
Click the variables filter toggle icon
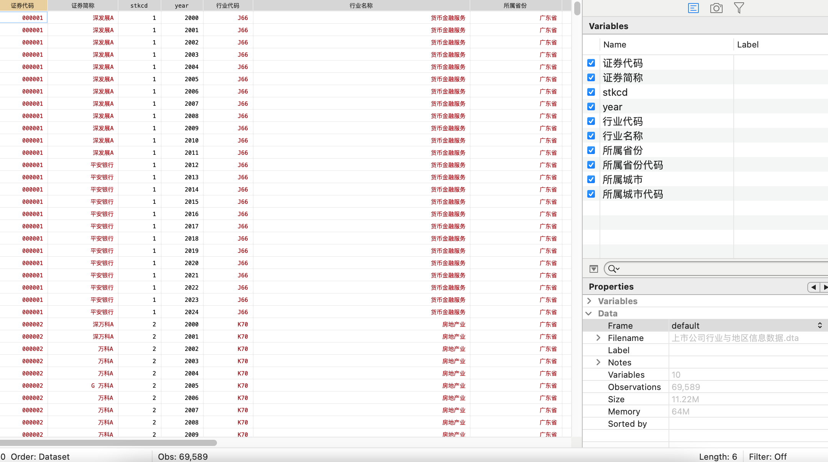click(594, 269)
